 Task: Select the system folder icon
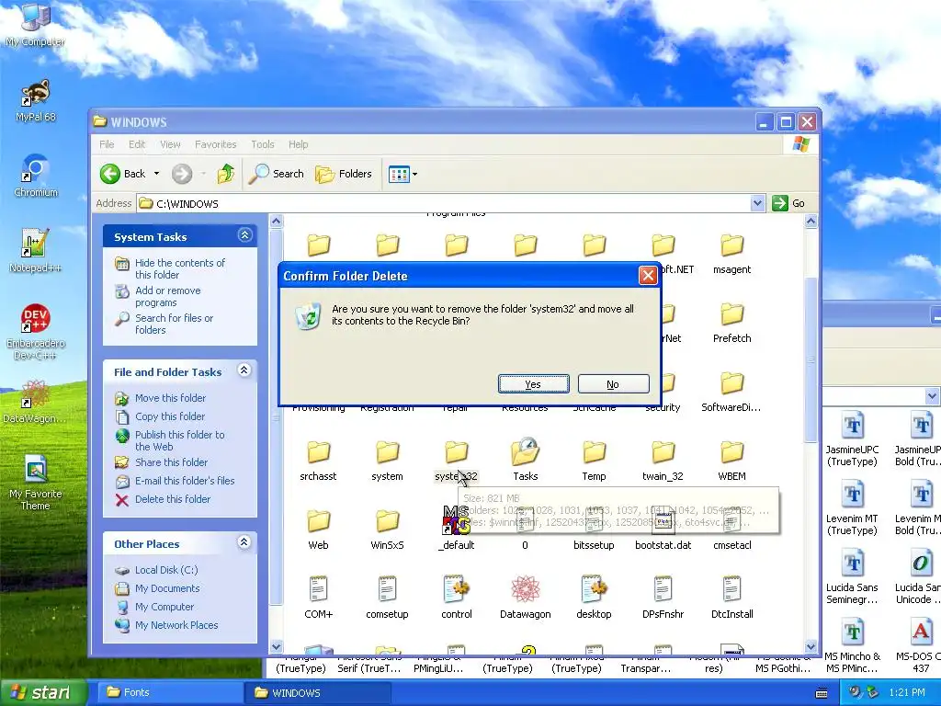click(387, 452)
